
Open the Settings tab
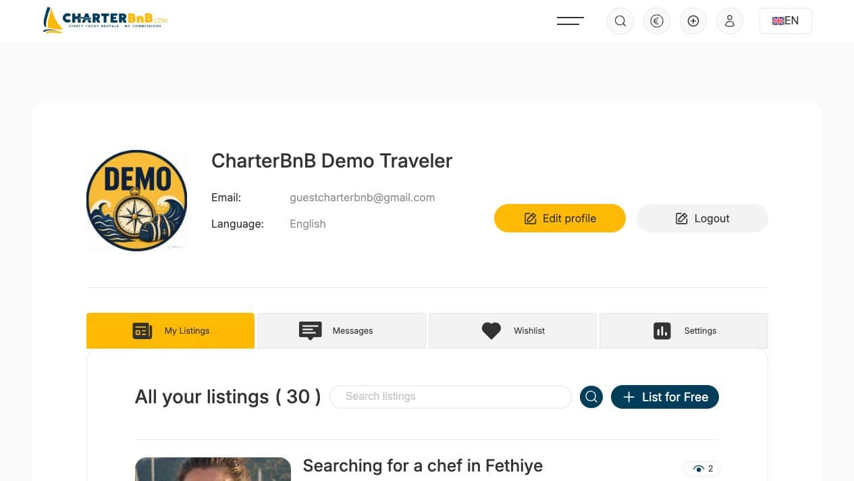[x=684, y=330]
